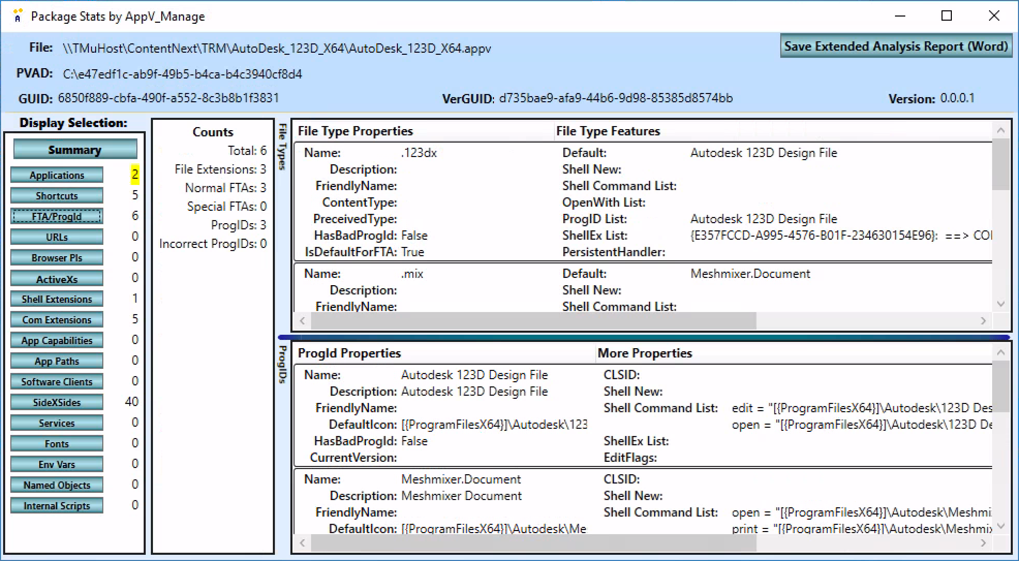Image resolution: width=1019 pixels, height=561 pixels.
Task: Show the Applications list
Action: tap(57, 175)
